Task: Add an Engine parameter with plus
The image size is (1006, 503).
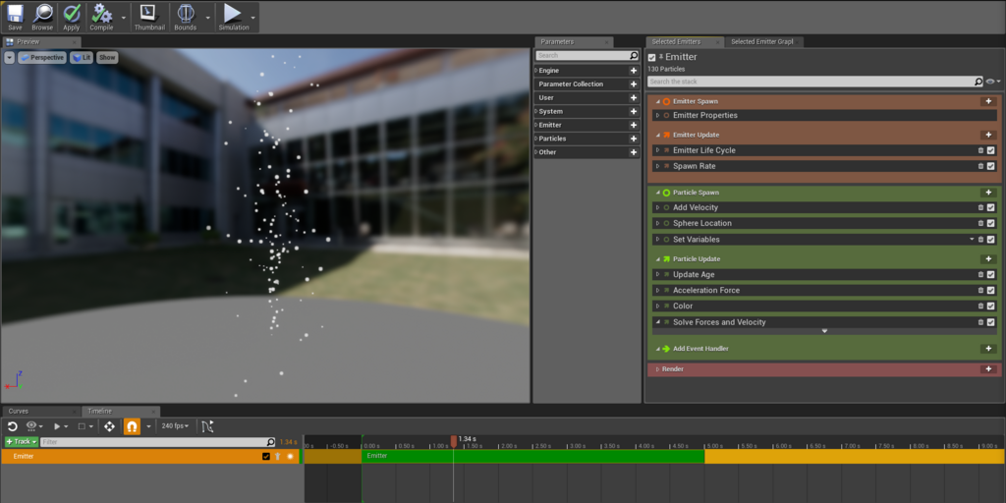Action: [x=634, y=71]
